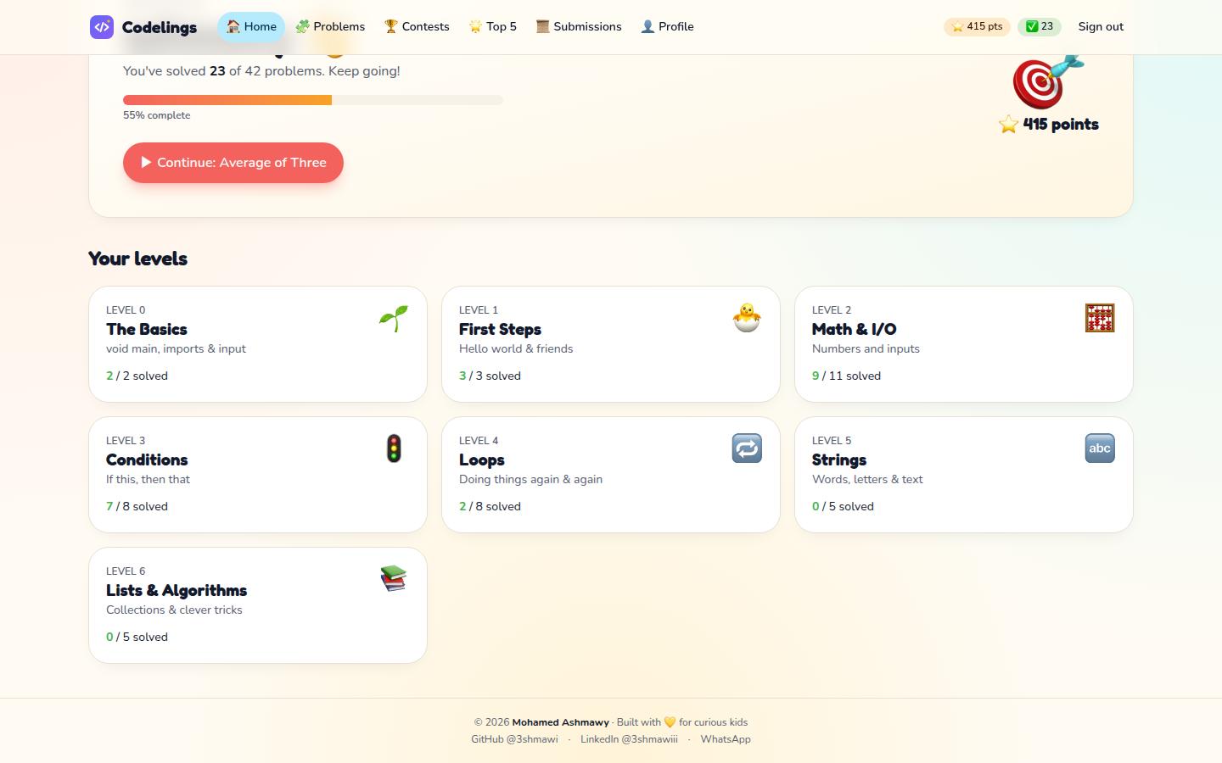View the Submissions page

579,27
